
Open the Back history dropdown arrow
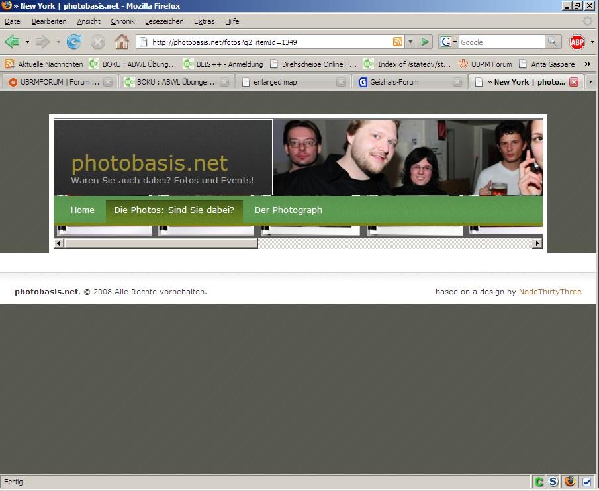[27, 42]
